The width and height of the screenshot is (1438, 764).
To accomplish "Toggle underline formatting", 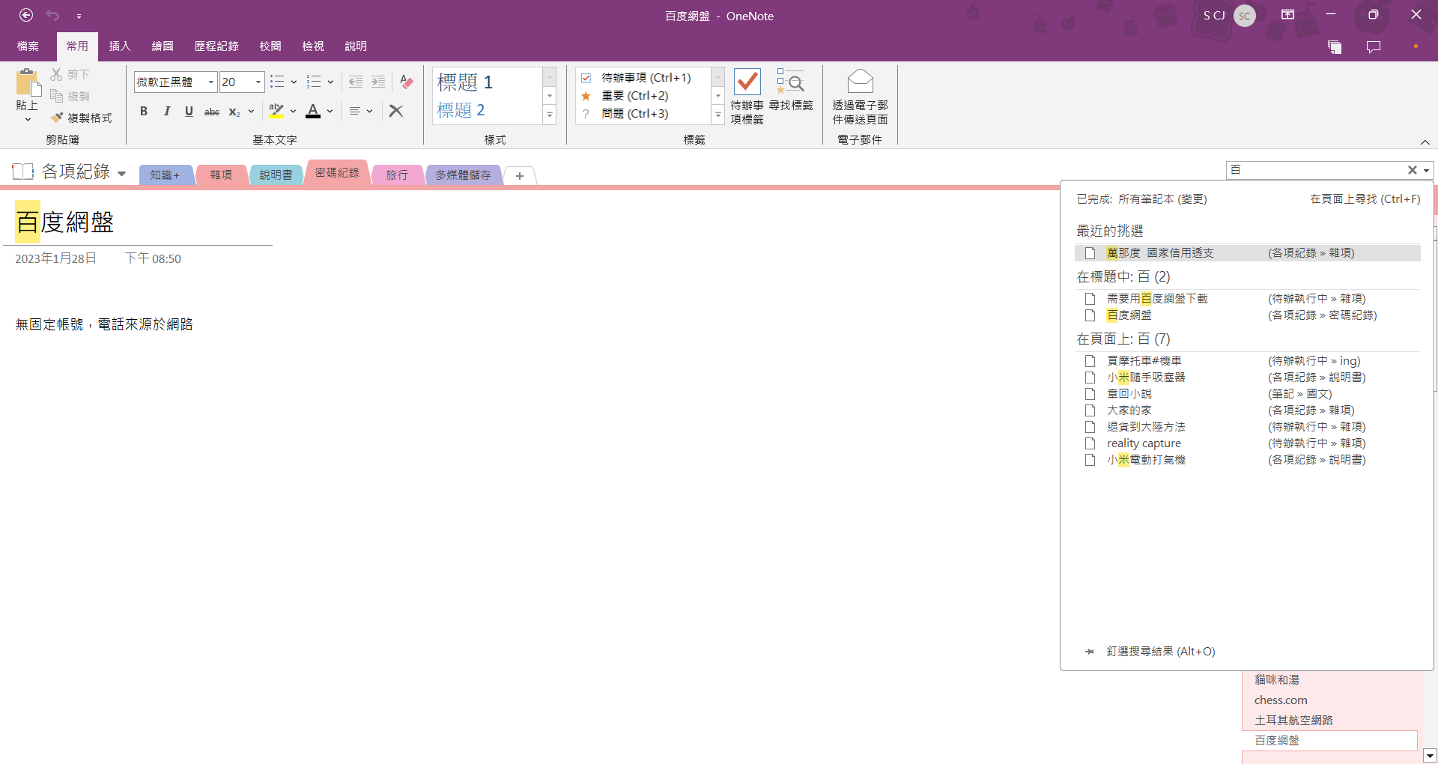I will (189, 111).
